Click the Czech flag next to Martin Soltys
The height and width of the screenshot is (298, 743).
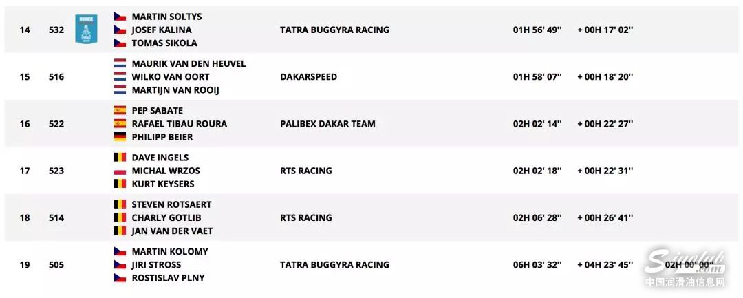(x=120, y=17)
